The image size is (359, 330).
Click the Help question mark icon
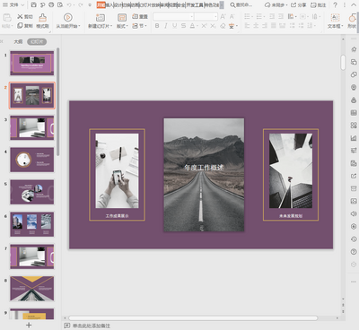click(x=335, y=4)
